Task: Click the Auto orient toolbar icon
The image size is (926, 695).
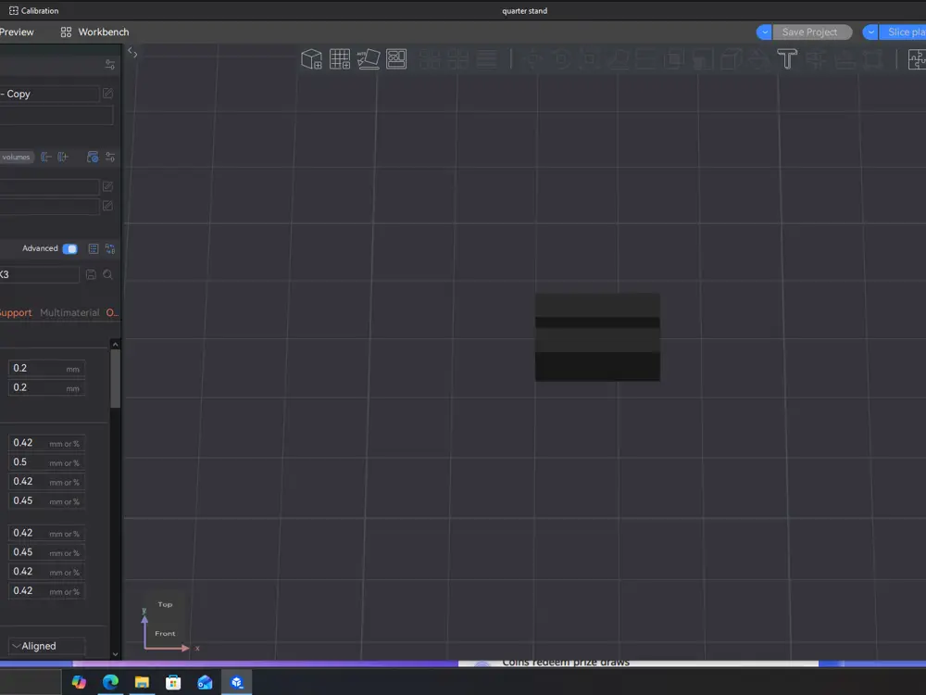Action: click(x=368, y=59)
